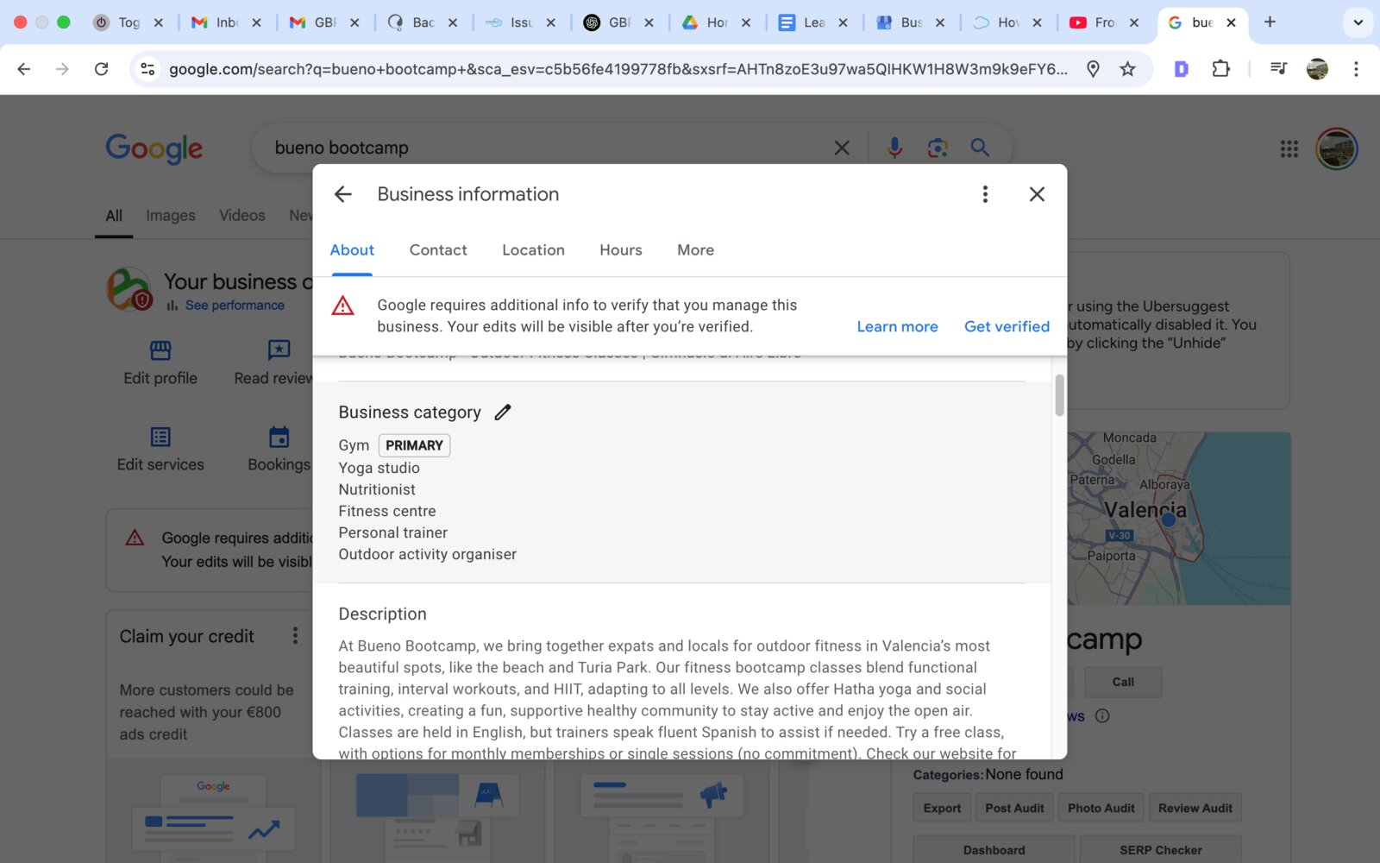
Task: Open the Hours tab
Action: 621,250
